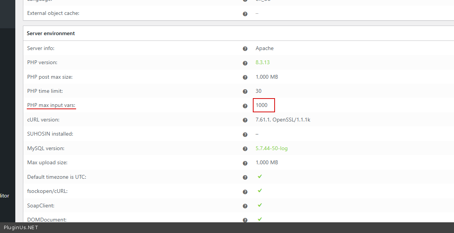The image size is (454, 233).
Task: Click help icon for SUHOSIN installed
Action: pyautogui.click(x=245, y=134)
